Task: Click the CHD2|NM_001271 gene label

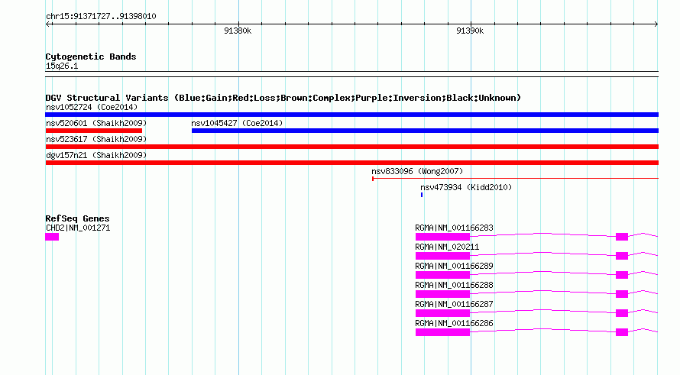Action: click(78, 228)
